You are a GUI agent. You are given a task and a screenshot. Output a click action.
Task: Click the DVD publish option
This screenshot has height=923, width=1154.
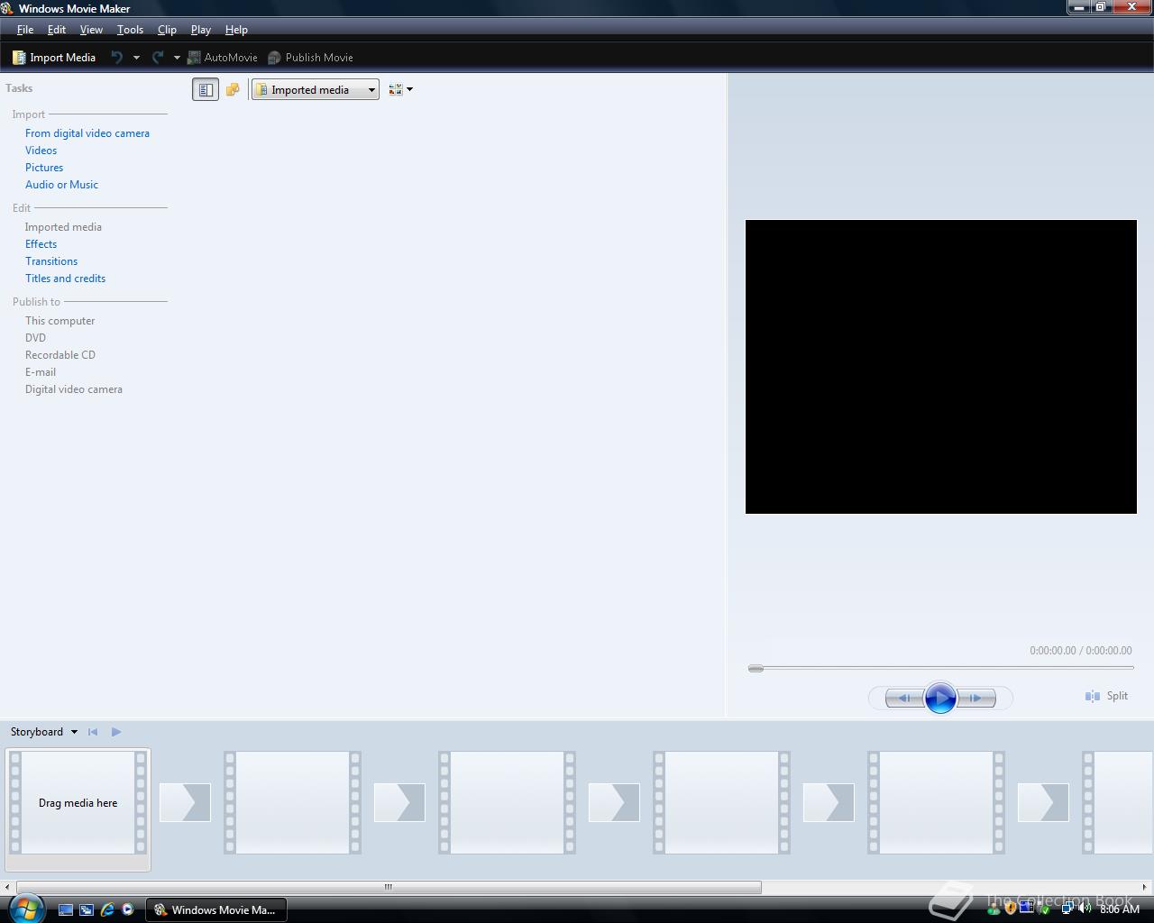35,338
